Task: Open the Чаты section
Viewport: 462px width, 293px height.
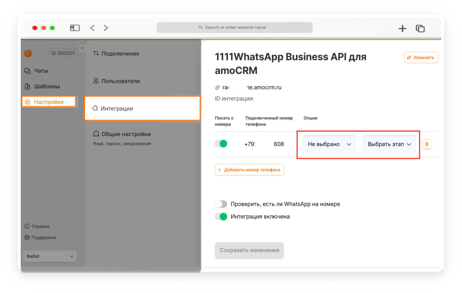Action: pyautogui.click(x=36, y=71)
